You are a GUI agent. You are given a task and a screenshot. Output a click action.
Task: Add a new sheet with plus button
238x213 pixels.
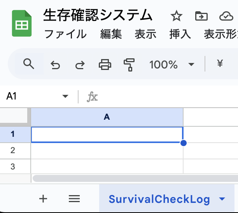(43, 199)
